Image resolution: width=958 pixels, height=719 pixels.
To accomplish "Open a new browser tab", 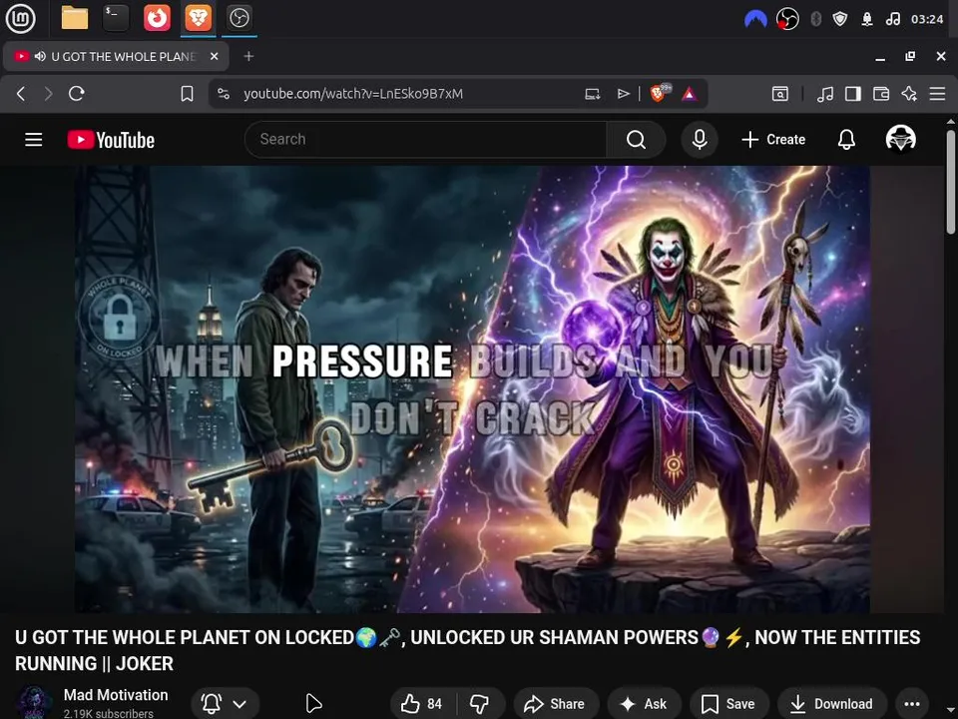I will pos(248,56).
